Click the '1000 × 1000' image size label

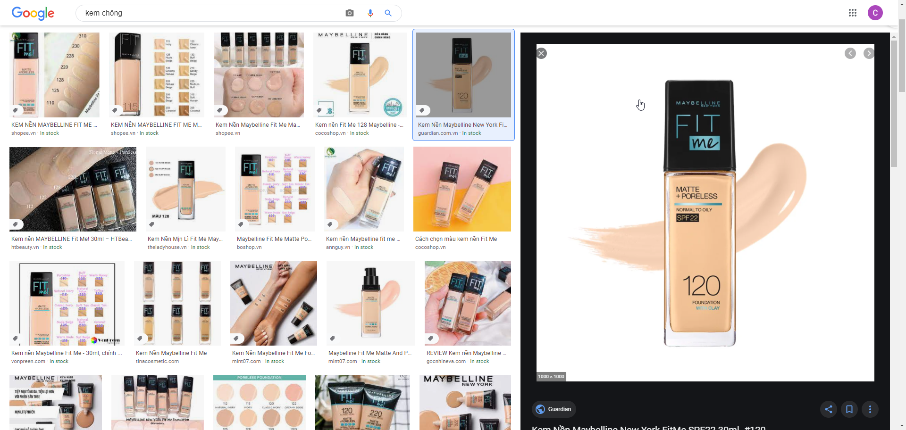[x=551, y=377]
